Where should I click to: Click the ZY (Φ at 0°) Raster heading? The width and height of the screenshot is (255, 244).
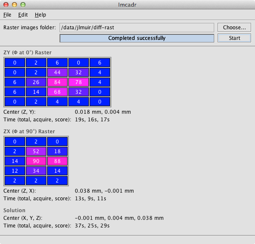click(28, 53)
